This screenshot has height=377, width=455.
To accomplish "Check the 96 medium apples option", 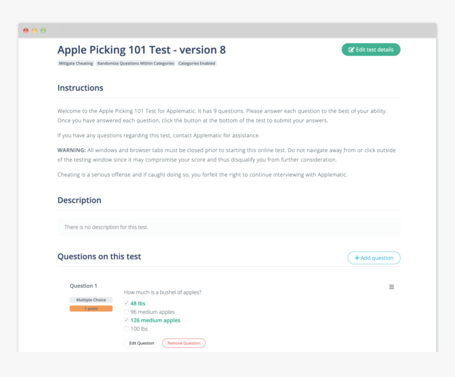I will 126,312.
